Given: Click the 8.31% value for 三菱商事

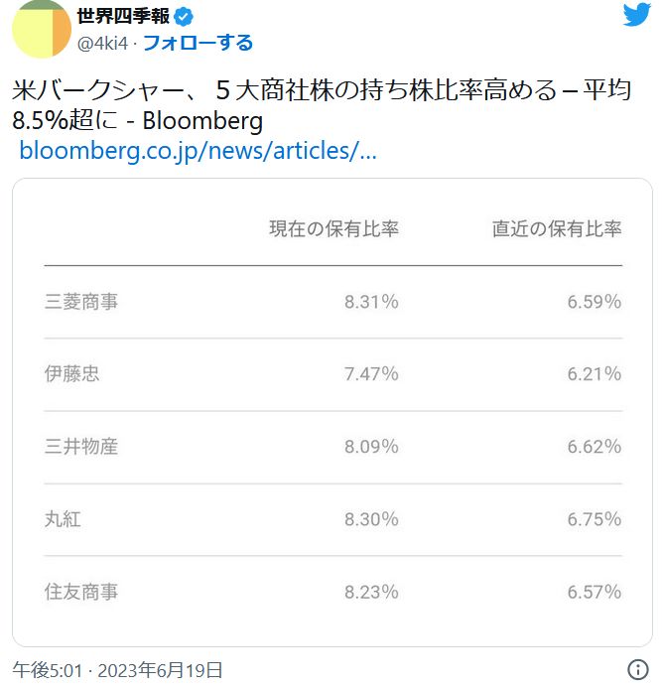Looking at the screenshot, I should pyautogui.click(x=371, y=302).
